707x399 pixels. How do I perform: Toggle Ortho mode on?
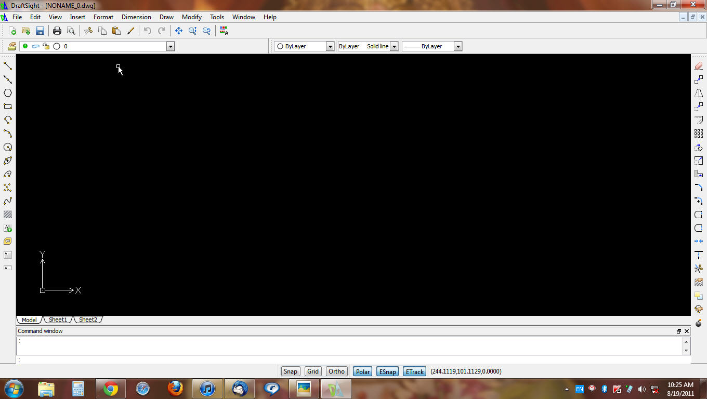click(x=336, y=371)
